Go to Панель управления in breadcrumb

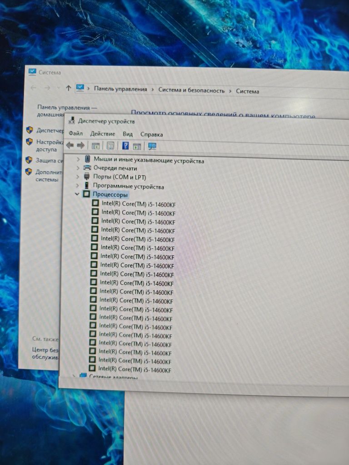click(x=120, y=89)
